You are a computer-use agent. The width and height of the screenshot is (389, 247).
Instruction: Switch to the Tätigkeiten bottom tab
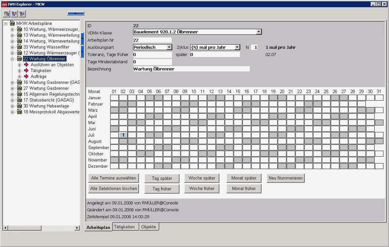point(124,227)
